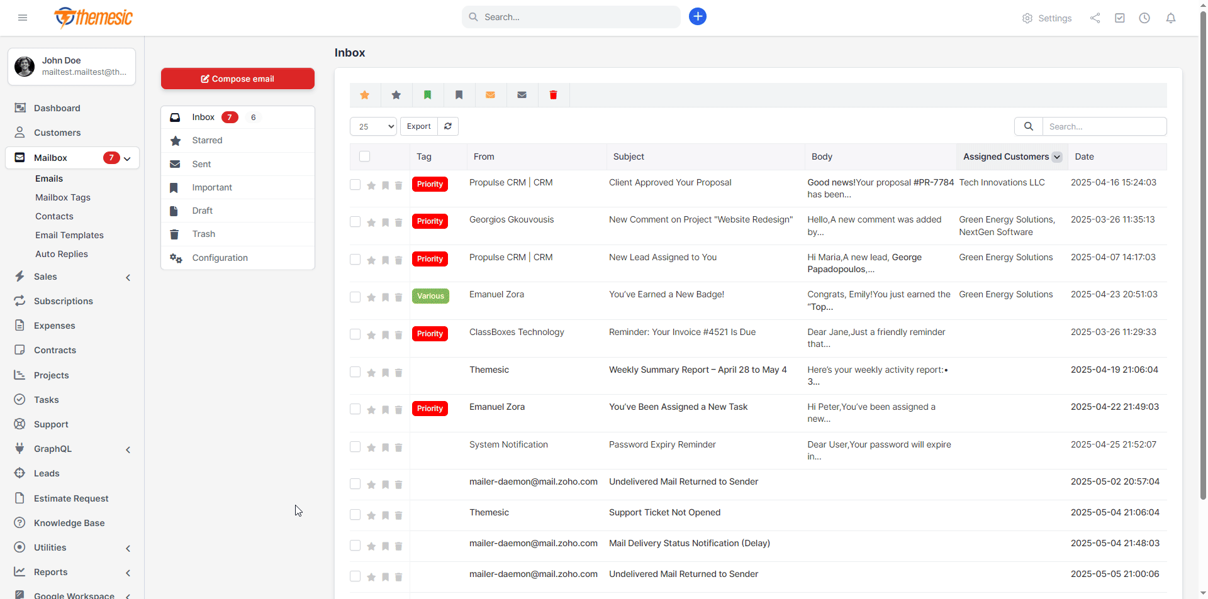Go to Email Templates in sidebar
Image resolution: width=1208 pixels, height=599 pixels.
69,235
